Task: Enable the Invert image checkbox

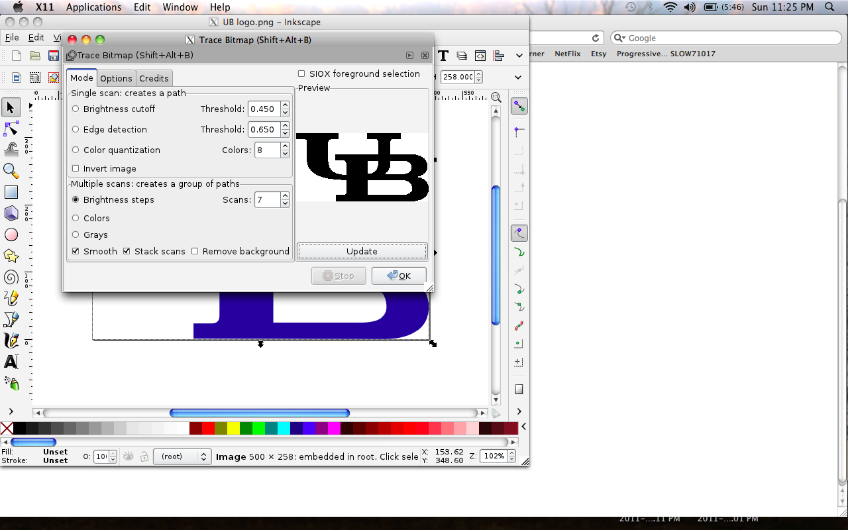Action: tap(76, 168)
